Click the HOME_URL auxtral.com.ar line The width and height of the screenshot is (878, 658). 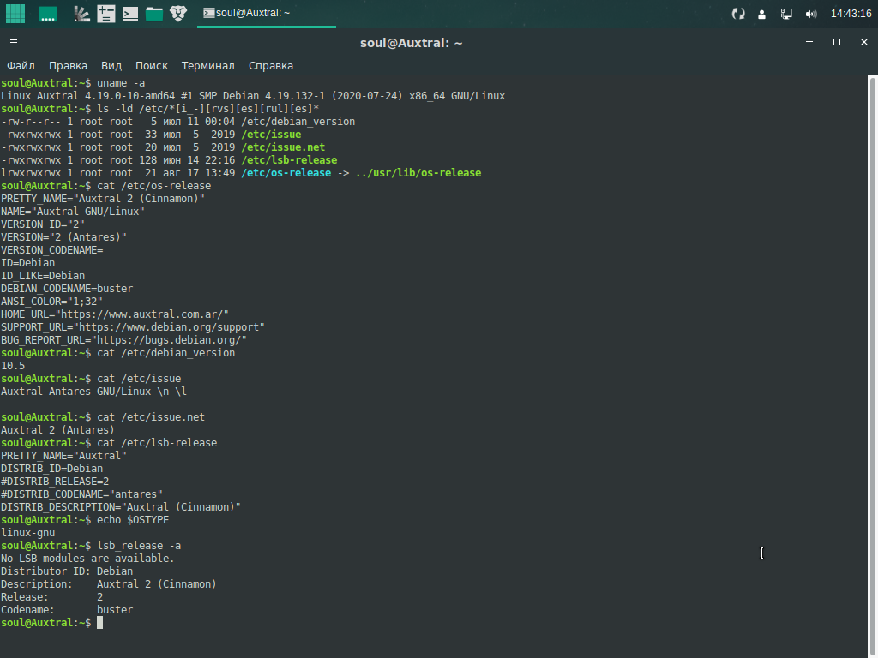[115, 314]
